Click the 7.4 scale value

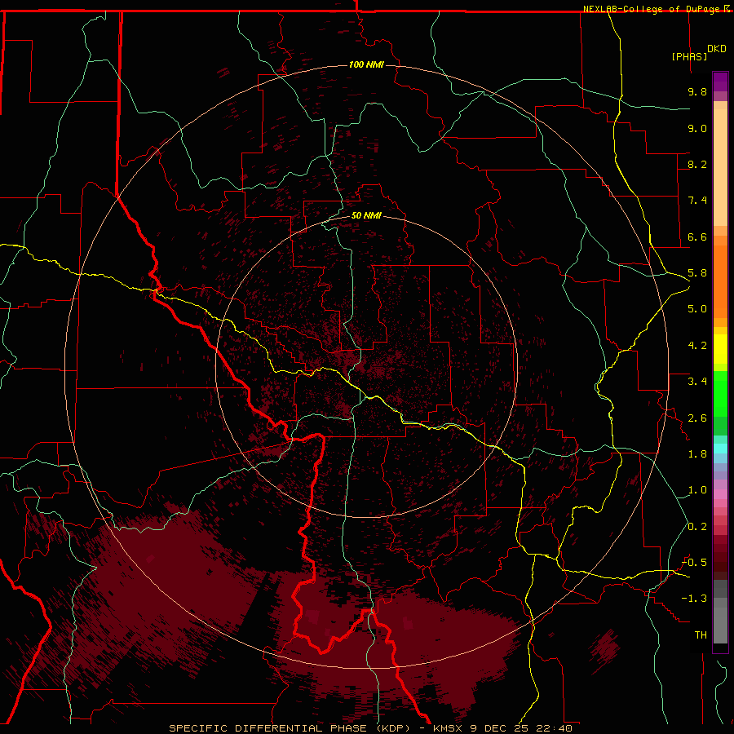[x=697, y=201]
